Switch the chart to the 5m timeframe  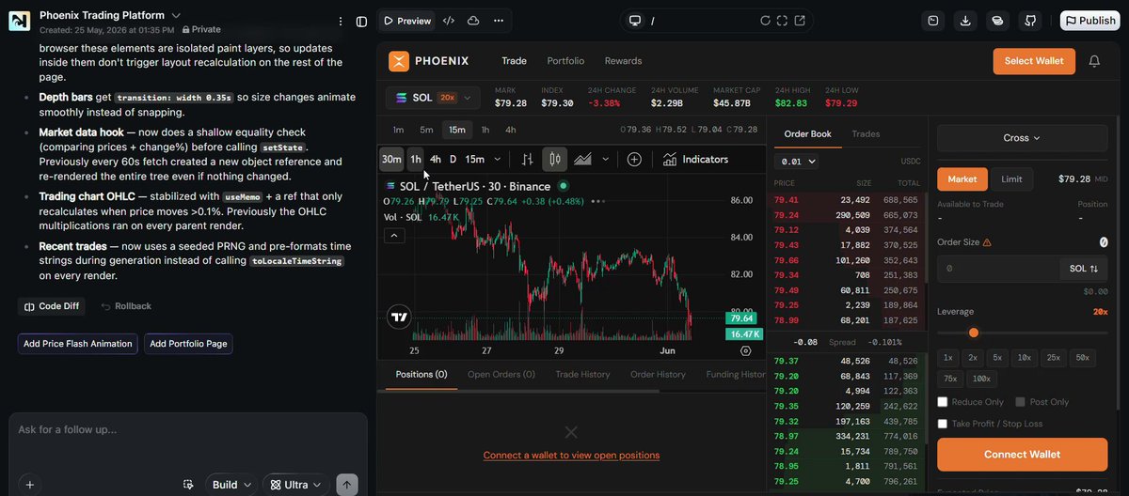(x=427, y=130)
